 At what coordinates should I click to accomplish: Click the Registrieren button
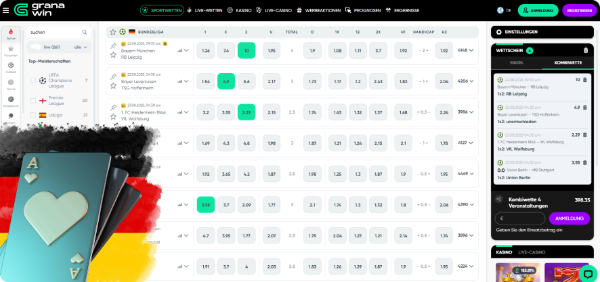pyautogui.click(x=580, y=10)
